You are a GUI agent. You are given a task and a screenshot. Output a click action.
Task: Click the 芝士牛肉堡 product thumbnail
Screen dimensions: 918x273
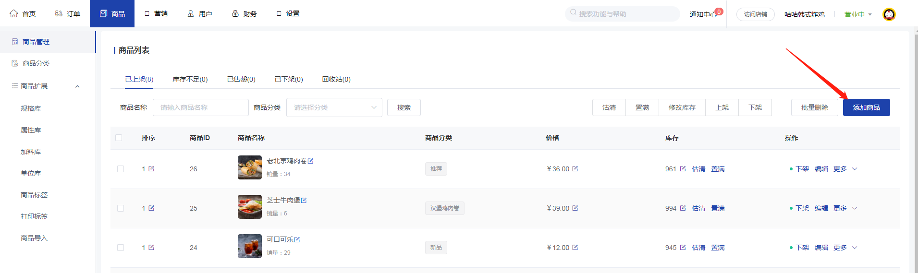[x=250, y=207]
